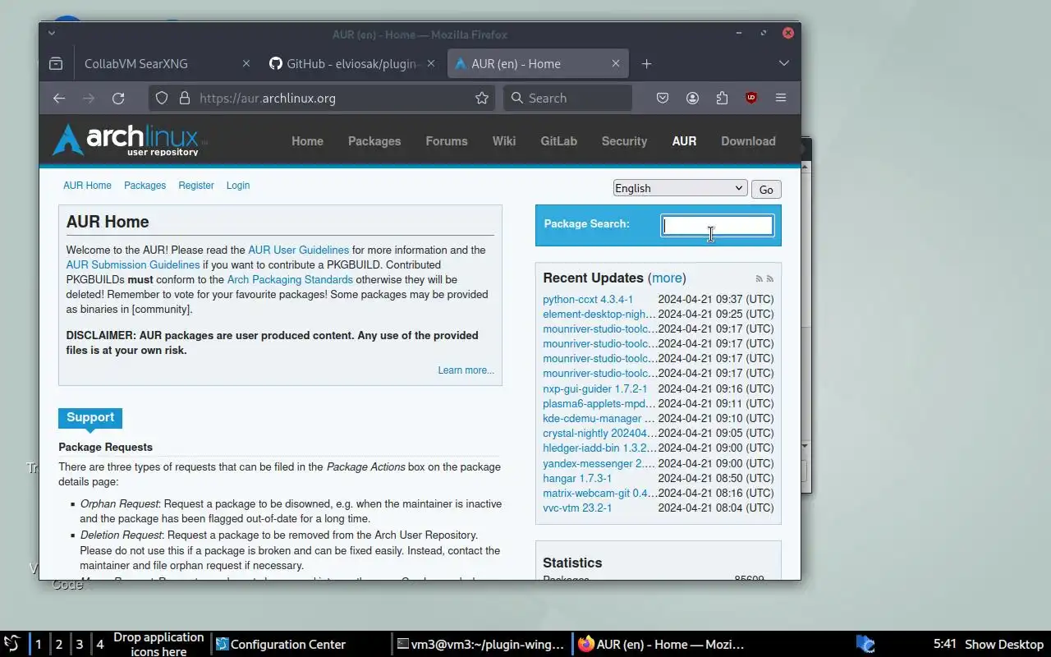
Task: Open the English language dropdown
Action: 680,188
